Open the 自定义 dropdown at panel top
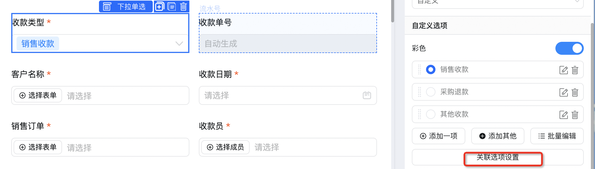The height and width of the screenshot is (169, 595). [498, 2]
